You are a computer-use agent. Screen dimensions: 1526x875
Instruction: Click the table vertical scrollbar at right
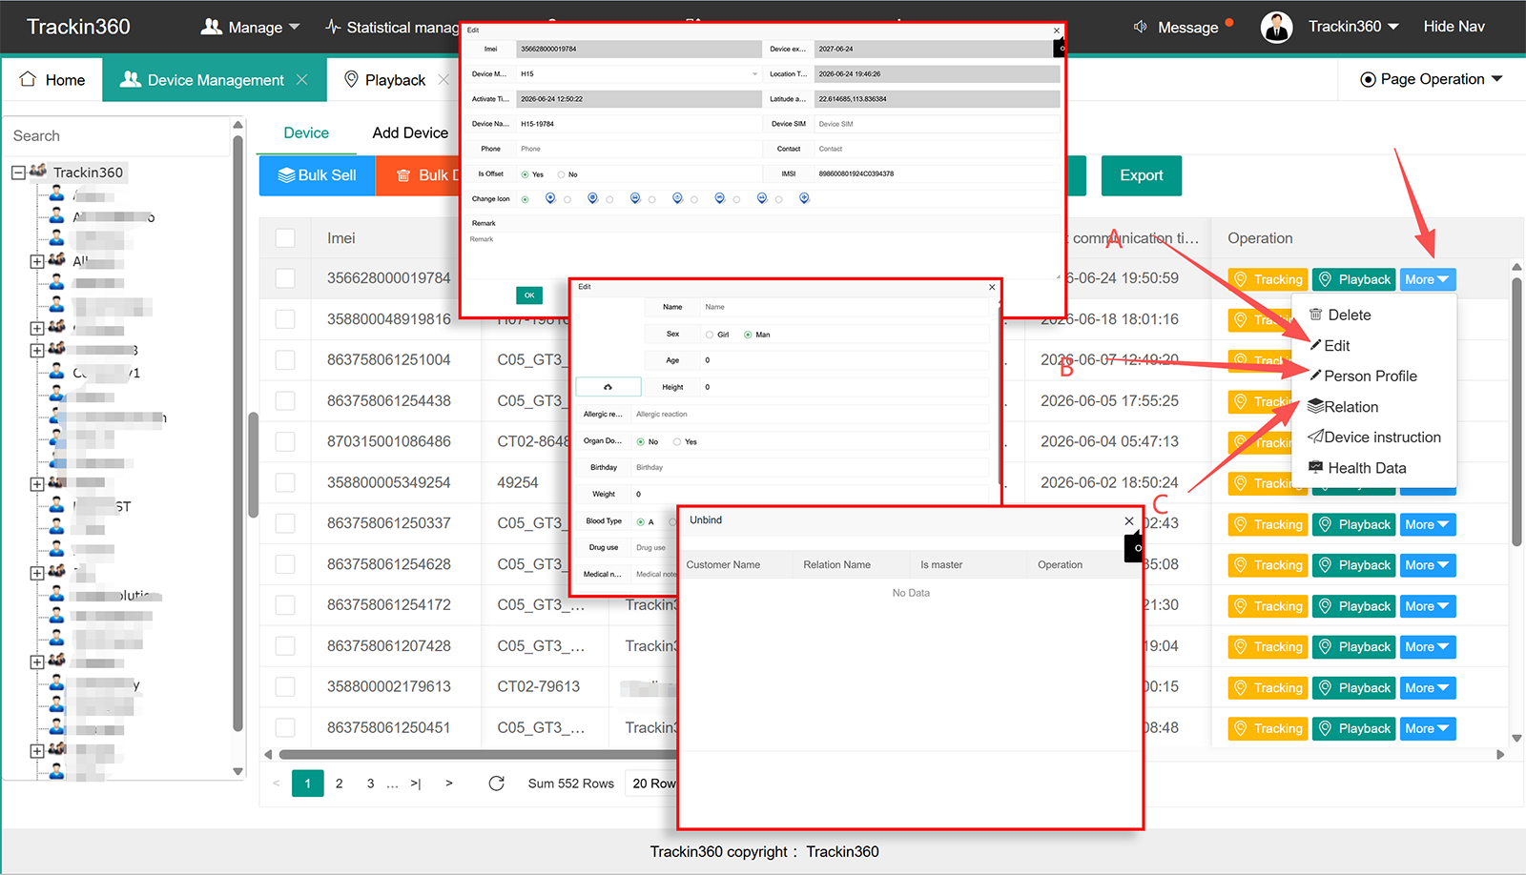coord(1516,412)
